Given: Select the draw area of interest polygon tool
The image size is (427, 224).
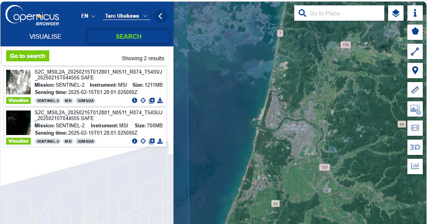Looking at the screenshot, I should tap(415, 32).
